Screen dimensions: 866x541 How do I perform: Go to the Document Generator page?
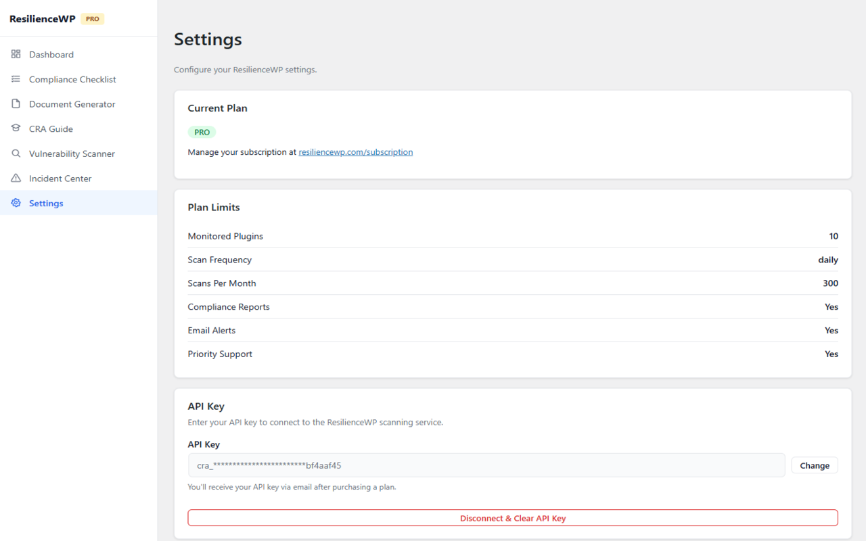click(x=71, y=103)
